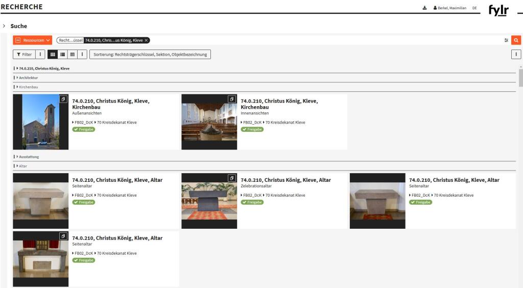Open the advanced search options sliders icon
523x288 pixels.
[x=506, y=40]
